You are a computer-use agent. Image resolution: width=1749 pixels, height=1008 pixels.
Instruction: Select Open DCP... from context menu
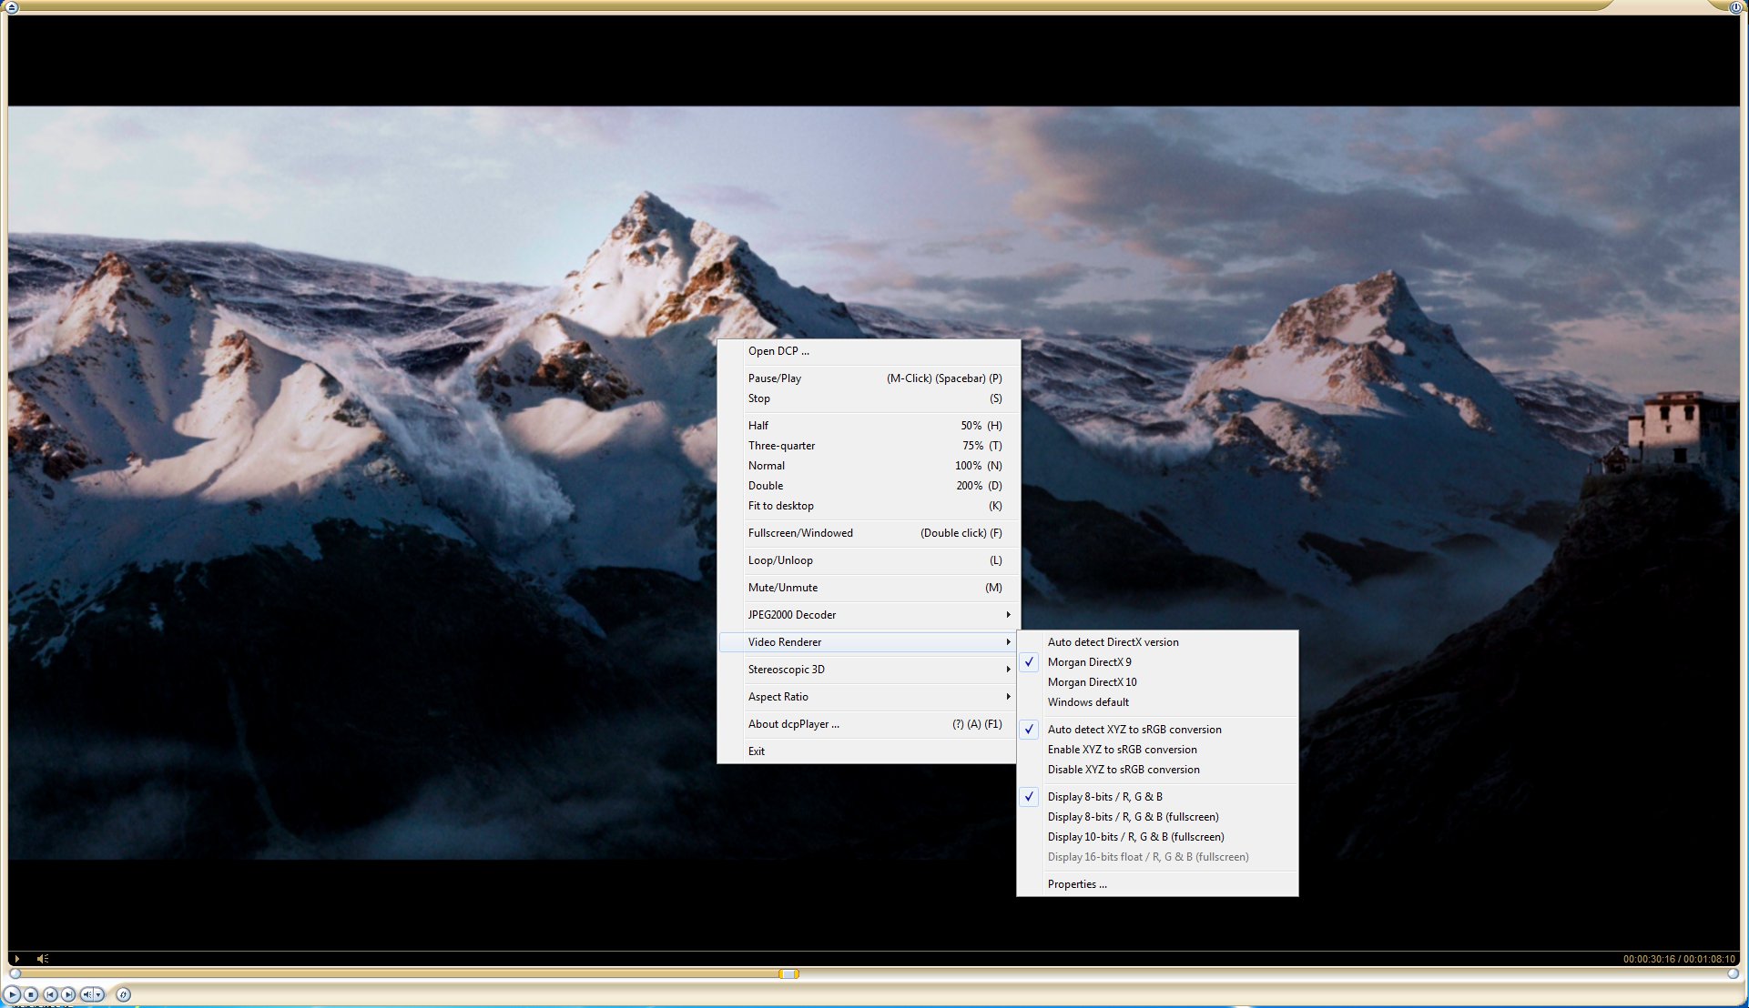click(778, 351)
